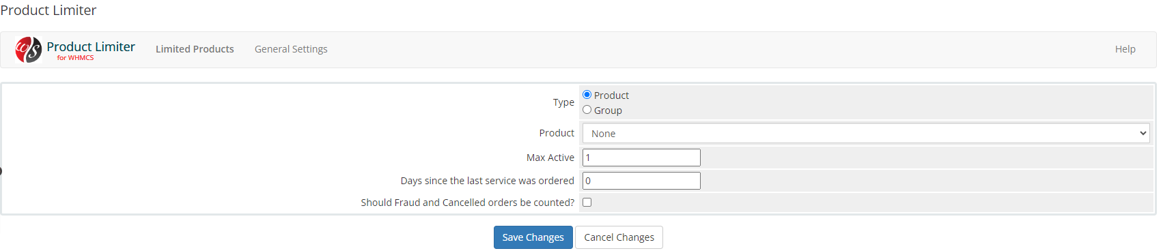Expand the Product select arrow

[1143, 133]
